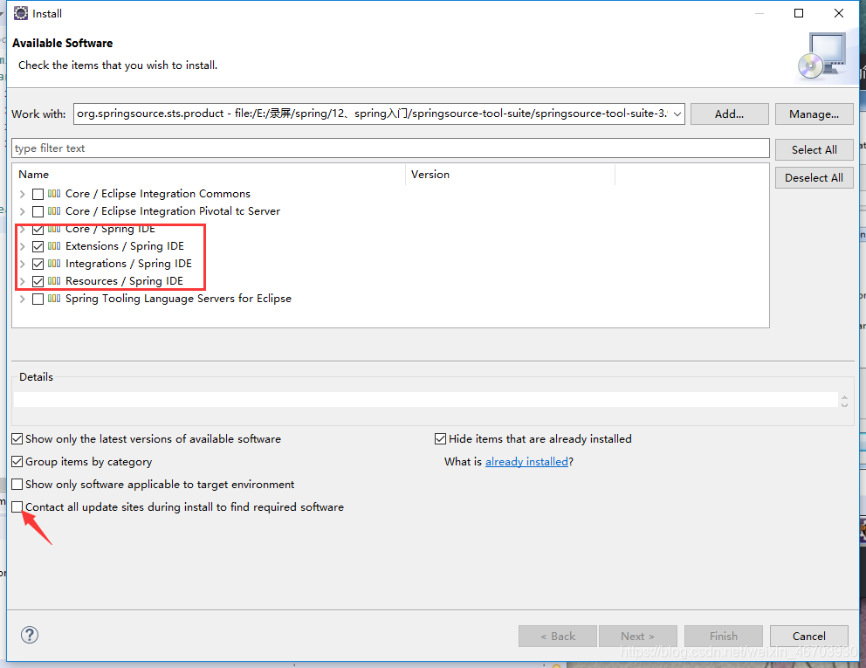The height and width of the screenshot is (668, 866).
Task: Click the Add... button
Action: (729, 114)
